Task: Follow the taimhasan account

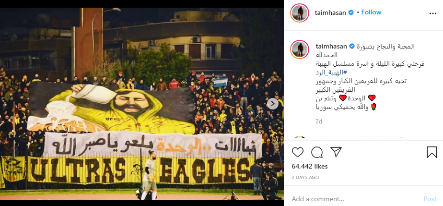Action: (x=371, y=12)
